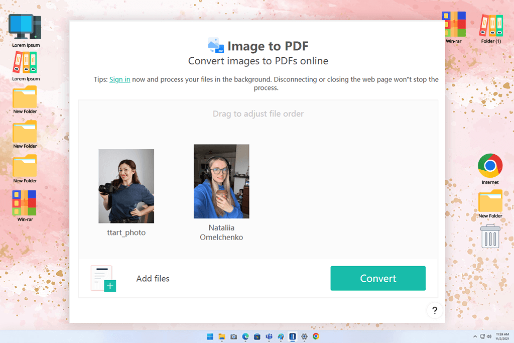
Task: Open the Settings gear in the taskbar
Action: coord(304,336)
